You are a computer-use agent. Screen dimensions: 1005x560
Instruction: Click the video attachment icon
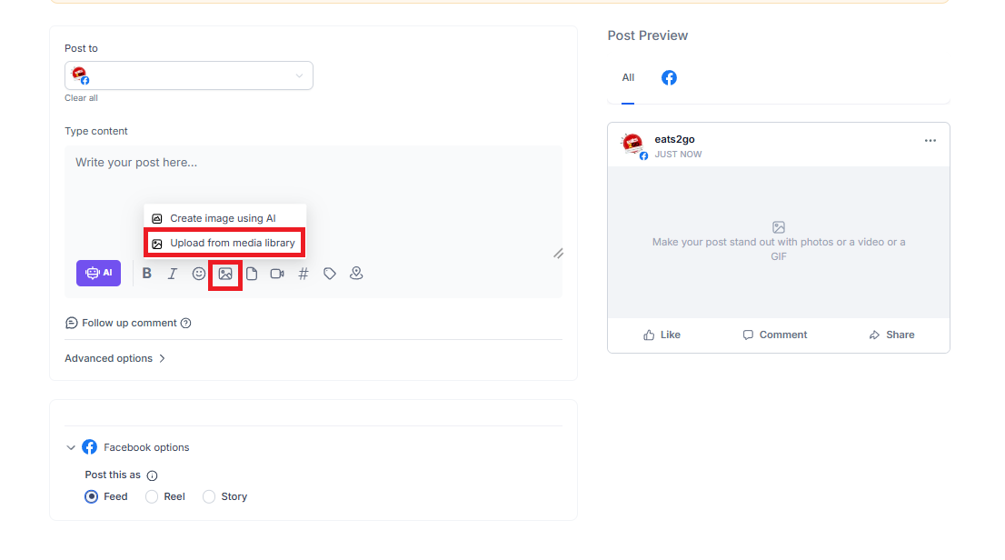pyautogui.click(x=277, y=274)
